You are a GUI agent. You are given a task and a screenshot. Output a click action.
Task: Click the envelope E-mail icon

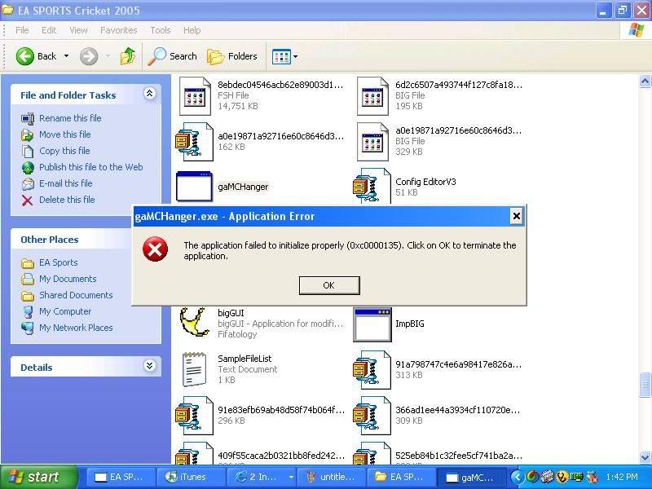[x=28, y=184]
